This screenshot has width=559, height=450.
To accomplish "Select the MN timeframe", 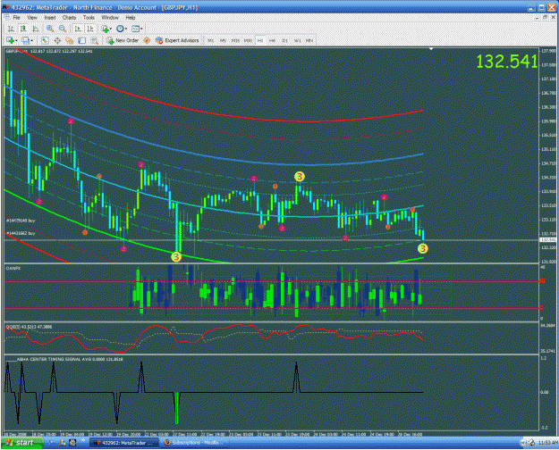I will click(309, 40).
